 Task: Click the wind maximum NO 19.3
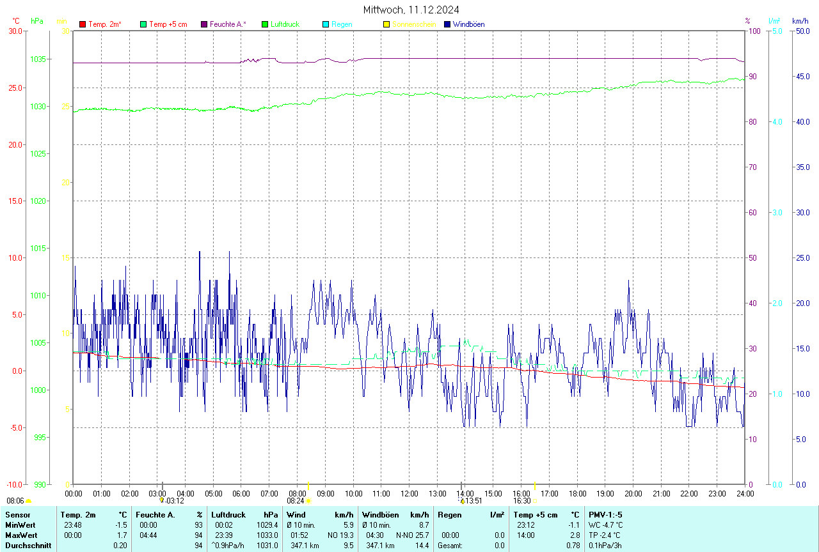[x=340, y=535]
